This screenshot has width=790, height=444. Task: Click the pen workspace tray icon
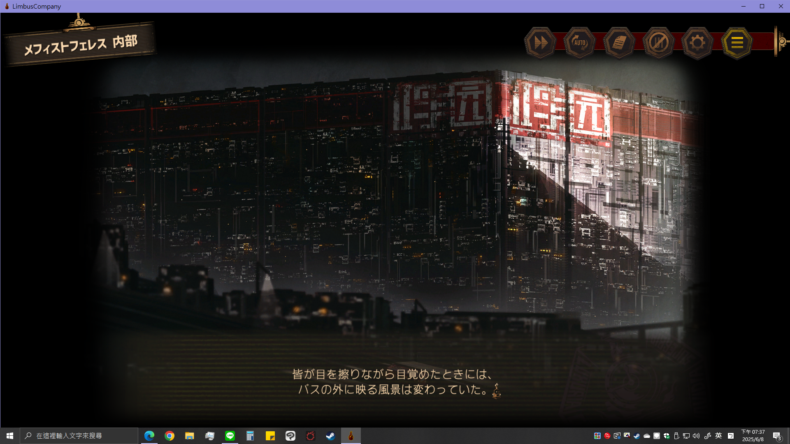coord(708,436)
